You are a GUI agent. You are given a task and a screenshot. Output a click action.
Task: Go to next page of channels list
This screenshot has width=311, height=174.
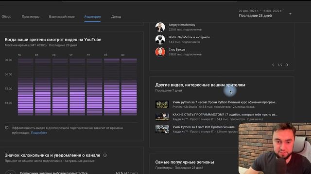(x=287, y=65)
